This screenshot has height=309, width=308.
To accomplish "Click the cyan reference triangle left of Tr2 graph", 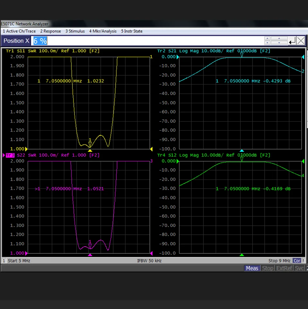I will pos(178,57).
